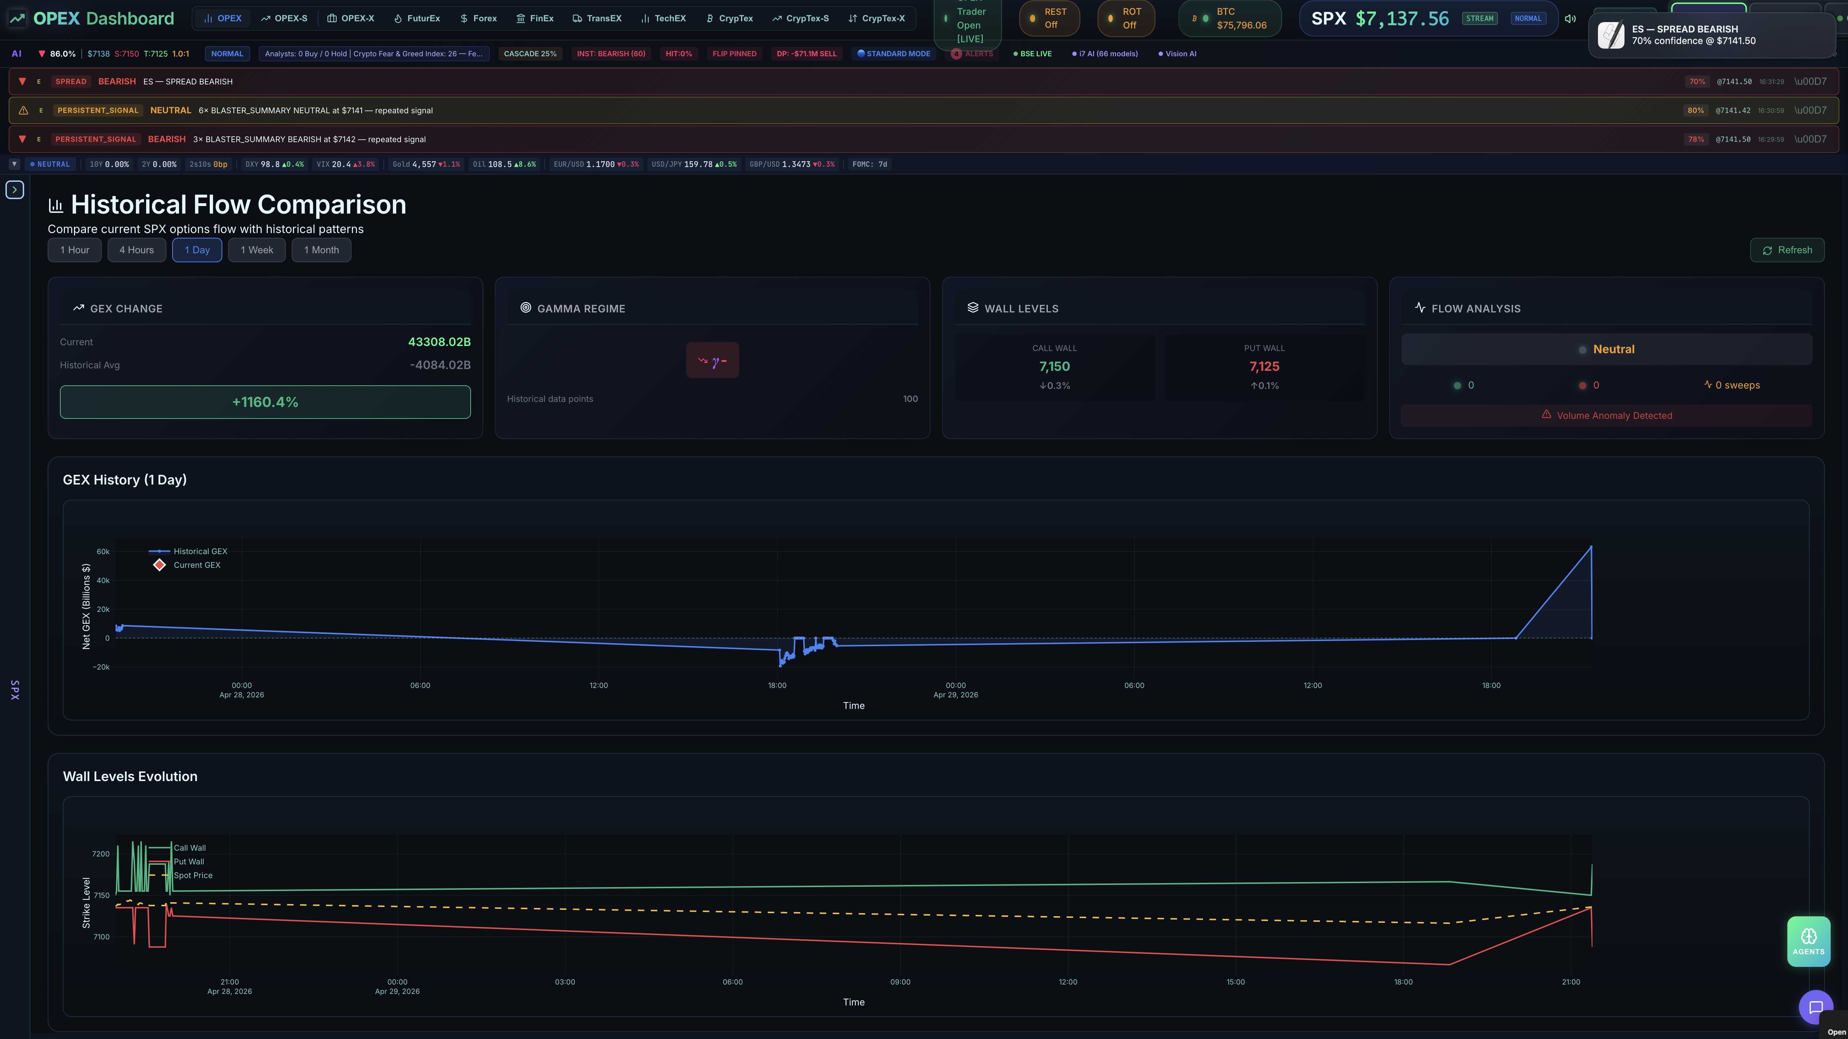The height and width of the screenshot is (1039, 1848).
Task: Click the analysts and Fear & Greed ticker
Action: [374, 54]
